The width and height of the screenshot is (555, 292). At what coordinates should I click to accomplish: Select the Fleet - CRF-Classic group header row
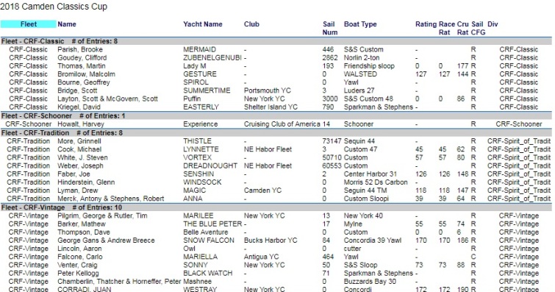tap(276, 41)
